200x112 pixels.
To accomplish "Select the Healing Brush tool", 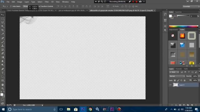I will (2, 38).
